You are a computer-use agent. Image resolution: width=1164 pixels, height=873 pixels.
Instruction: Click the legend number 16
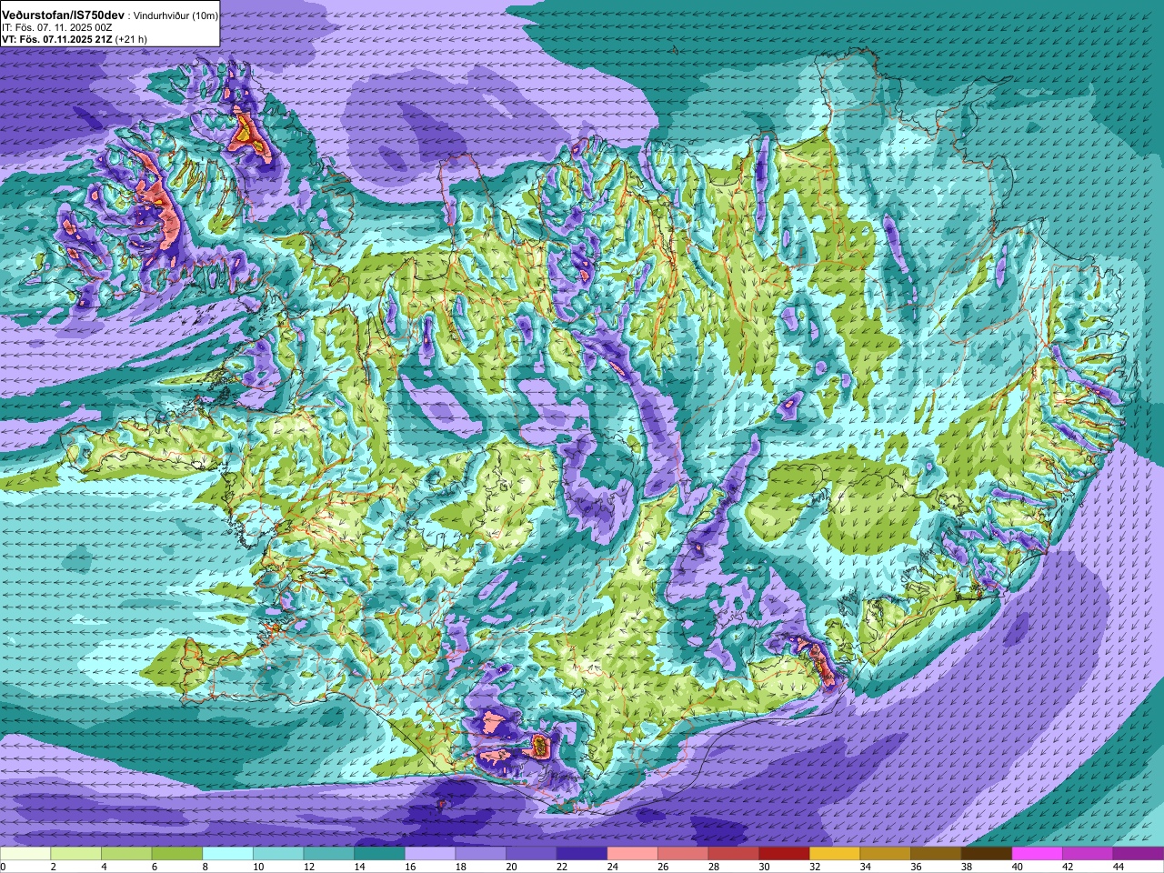[410, 868]
